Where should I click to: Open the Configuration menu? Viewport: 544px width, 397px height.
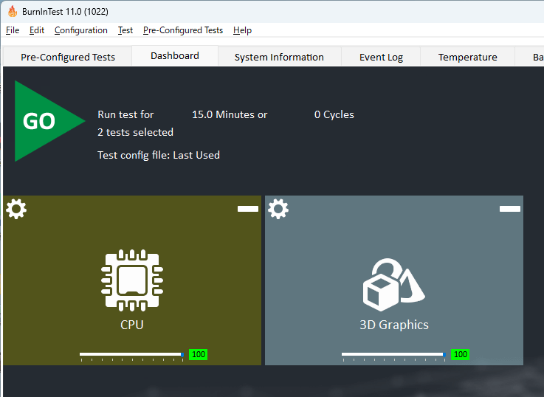click(x=81, y=30)
